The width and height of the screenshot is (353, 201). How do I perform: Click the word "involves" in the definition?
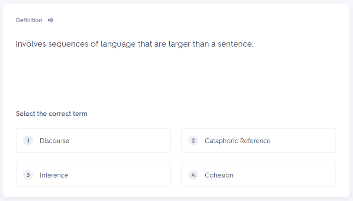[31, 45]
